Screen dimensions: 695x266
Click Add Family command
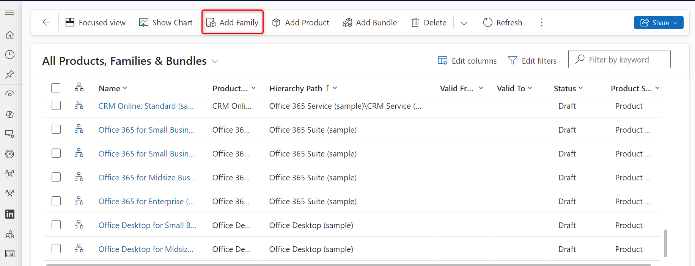click(x=232, y=22)
